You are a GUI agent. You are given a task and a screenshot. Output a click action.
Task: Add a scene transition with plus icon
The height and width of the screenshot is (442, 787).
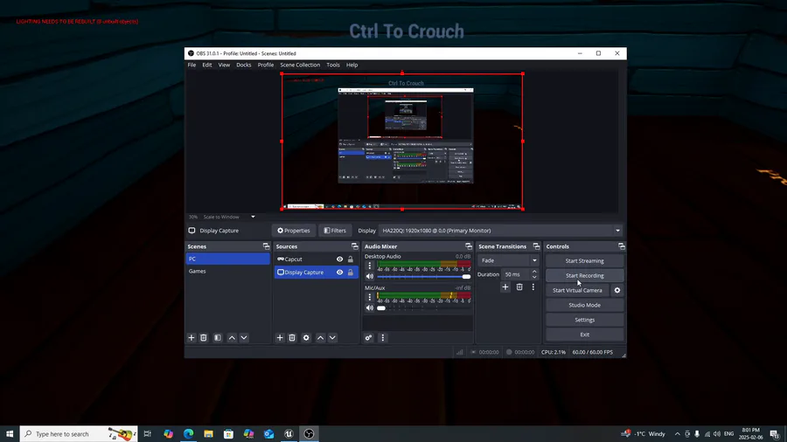[505, 287]
